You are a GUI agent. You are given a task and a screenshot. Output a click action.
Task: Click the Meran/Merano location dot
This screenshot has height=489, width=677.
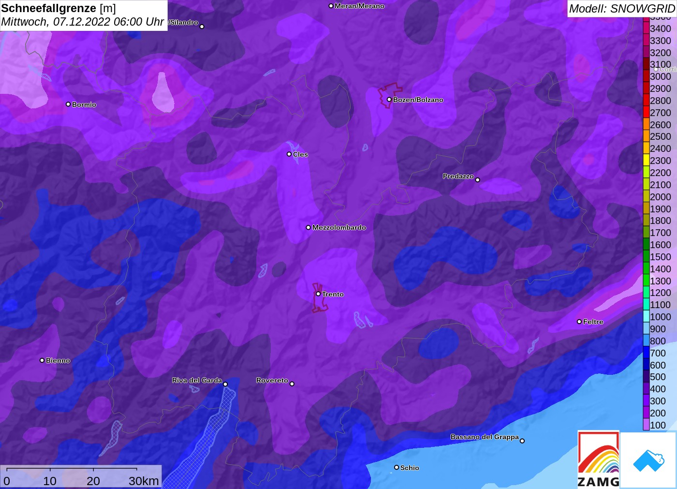pyautogui.click(x=331, y=6)
